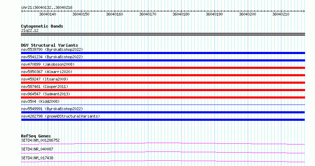
Task: Click the red bar under nsv964547
Action: [x=163, y=97]
